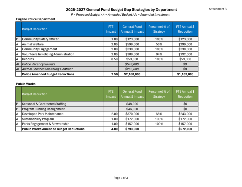Select the Animal Services Sheltering Contract entry
The height and width of the screenshot is (187, 242).
point(47,69)
